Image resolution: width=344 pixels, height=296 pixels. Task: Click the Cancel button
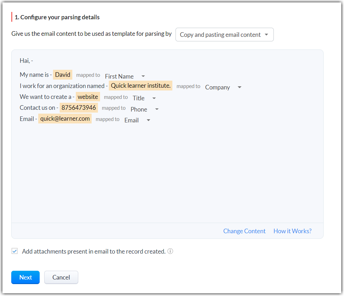coord(61,277)
